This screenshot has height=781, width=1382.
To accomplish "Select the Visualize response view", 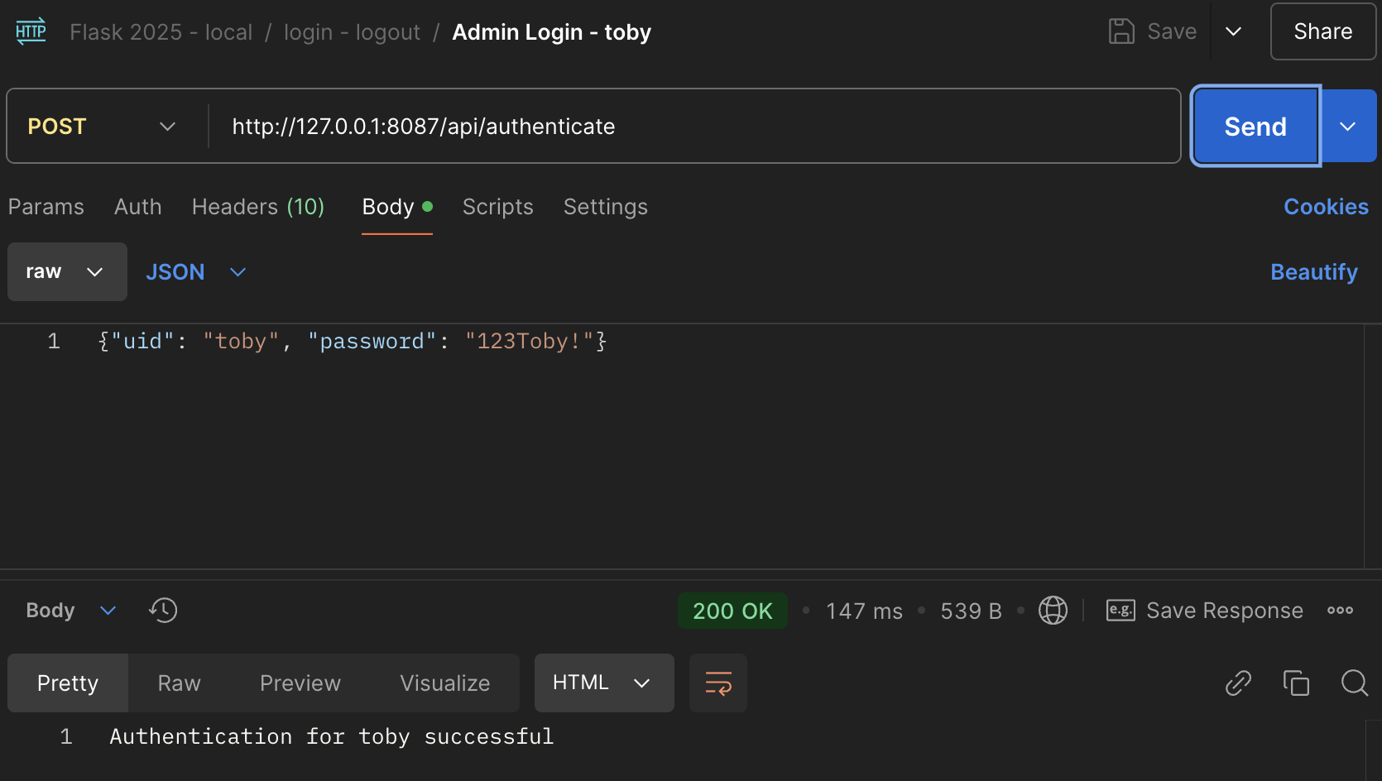I will point(444,683).
